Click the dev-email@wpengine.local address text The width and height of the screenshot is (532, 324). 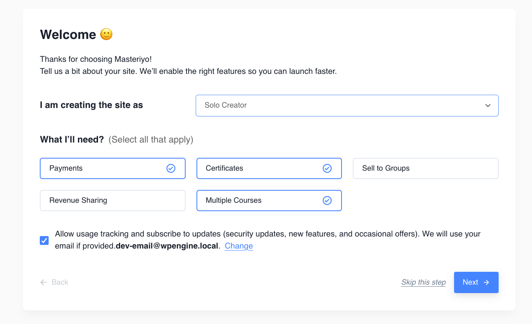pos(167,246)
